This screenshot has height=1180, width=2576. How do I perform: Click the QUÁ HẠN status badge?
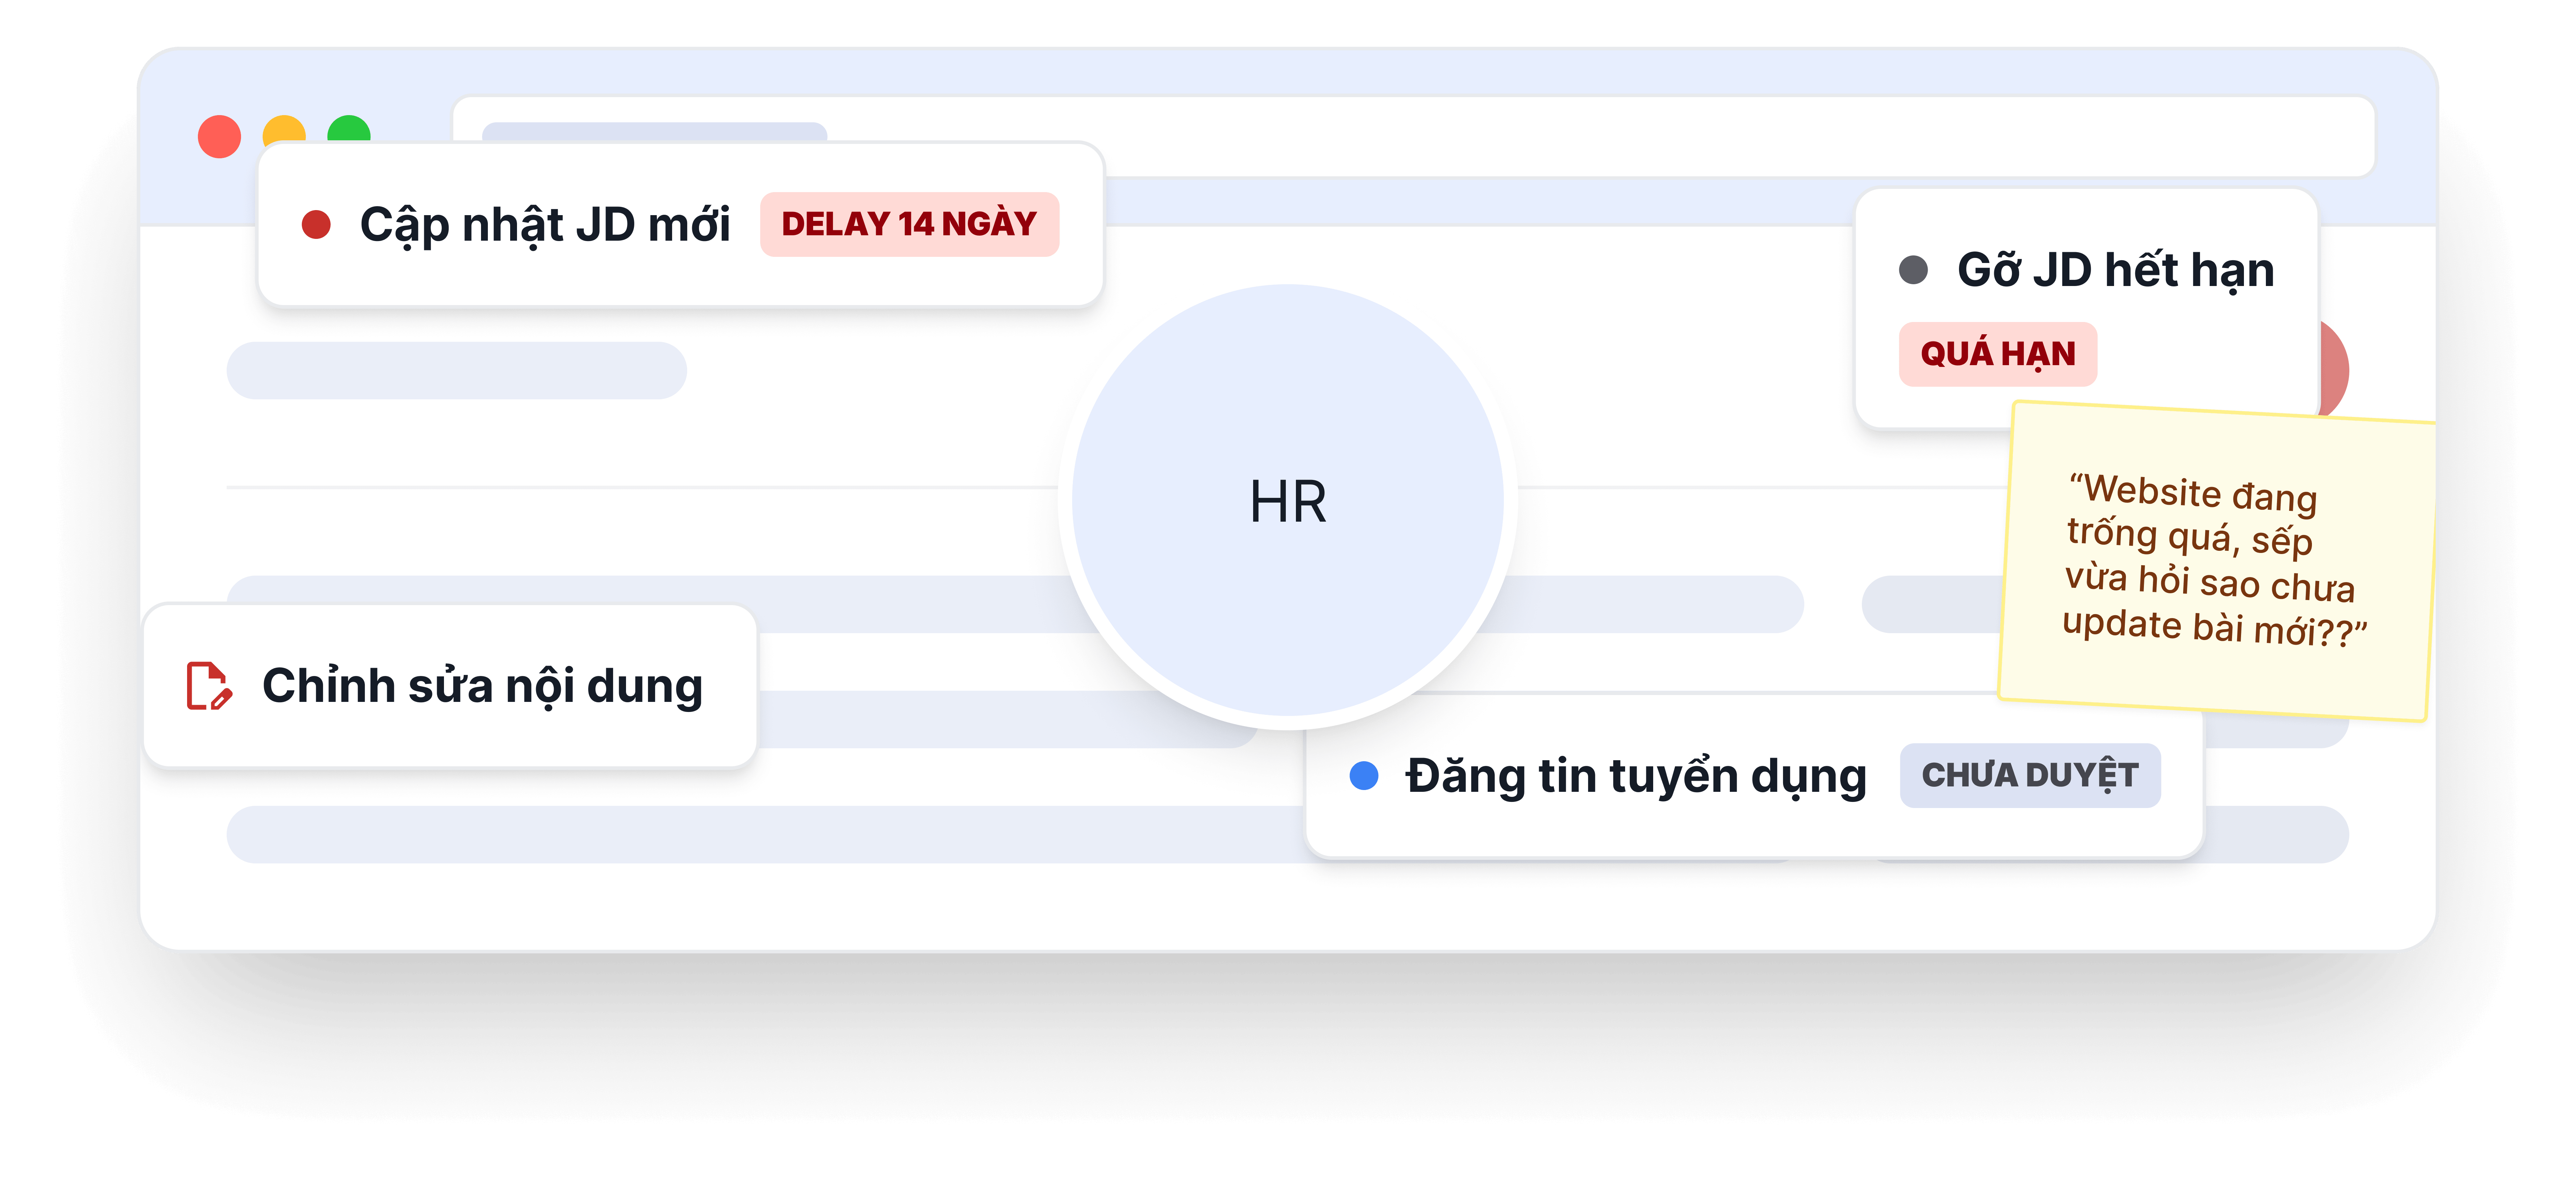1998,354
